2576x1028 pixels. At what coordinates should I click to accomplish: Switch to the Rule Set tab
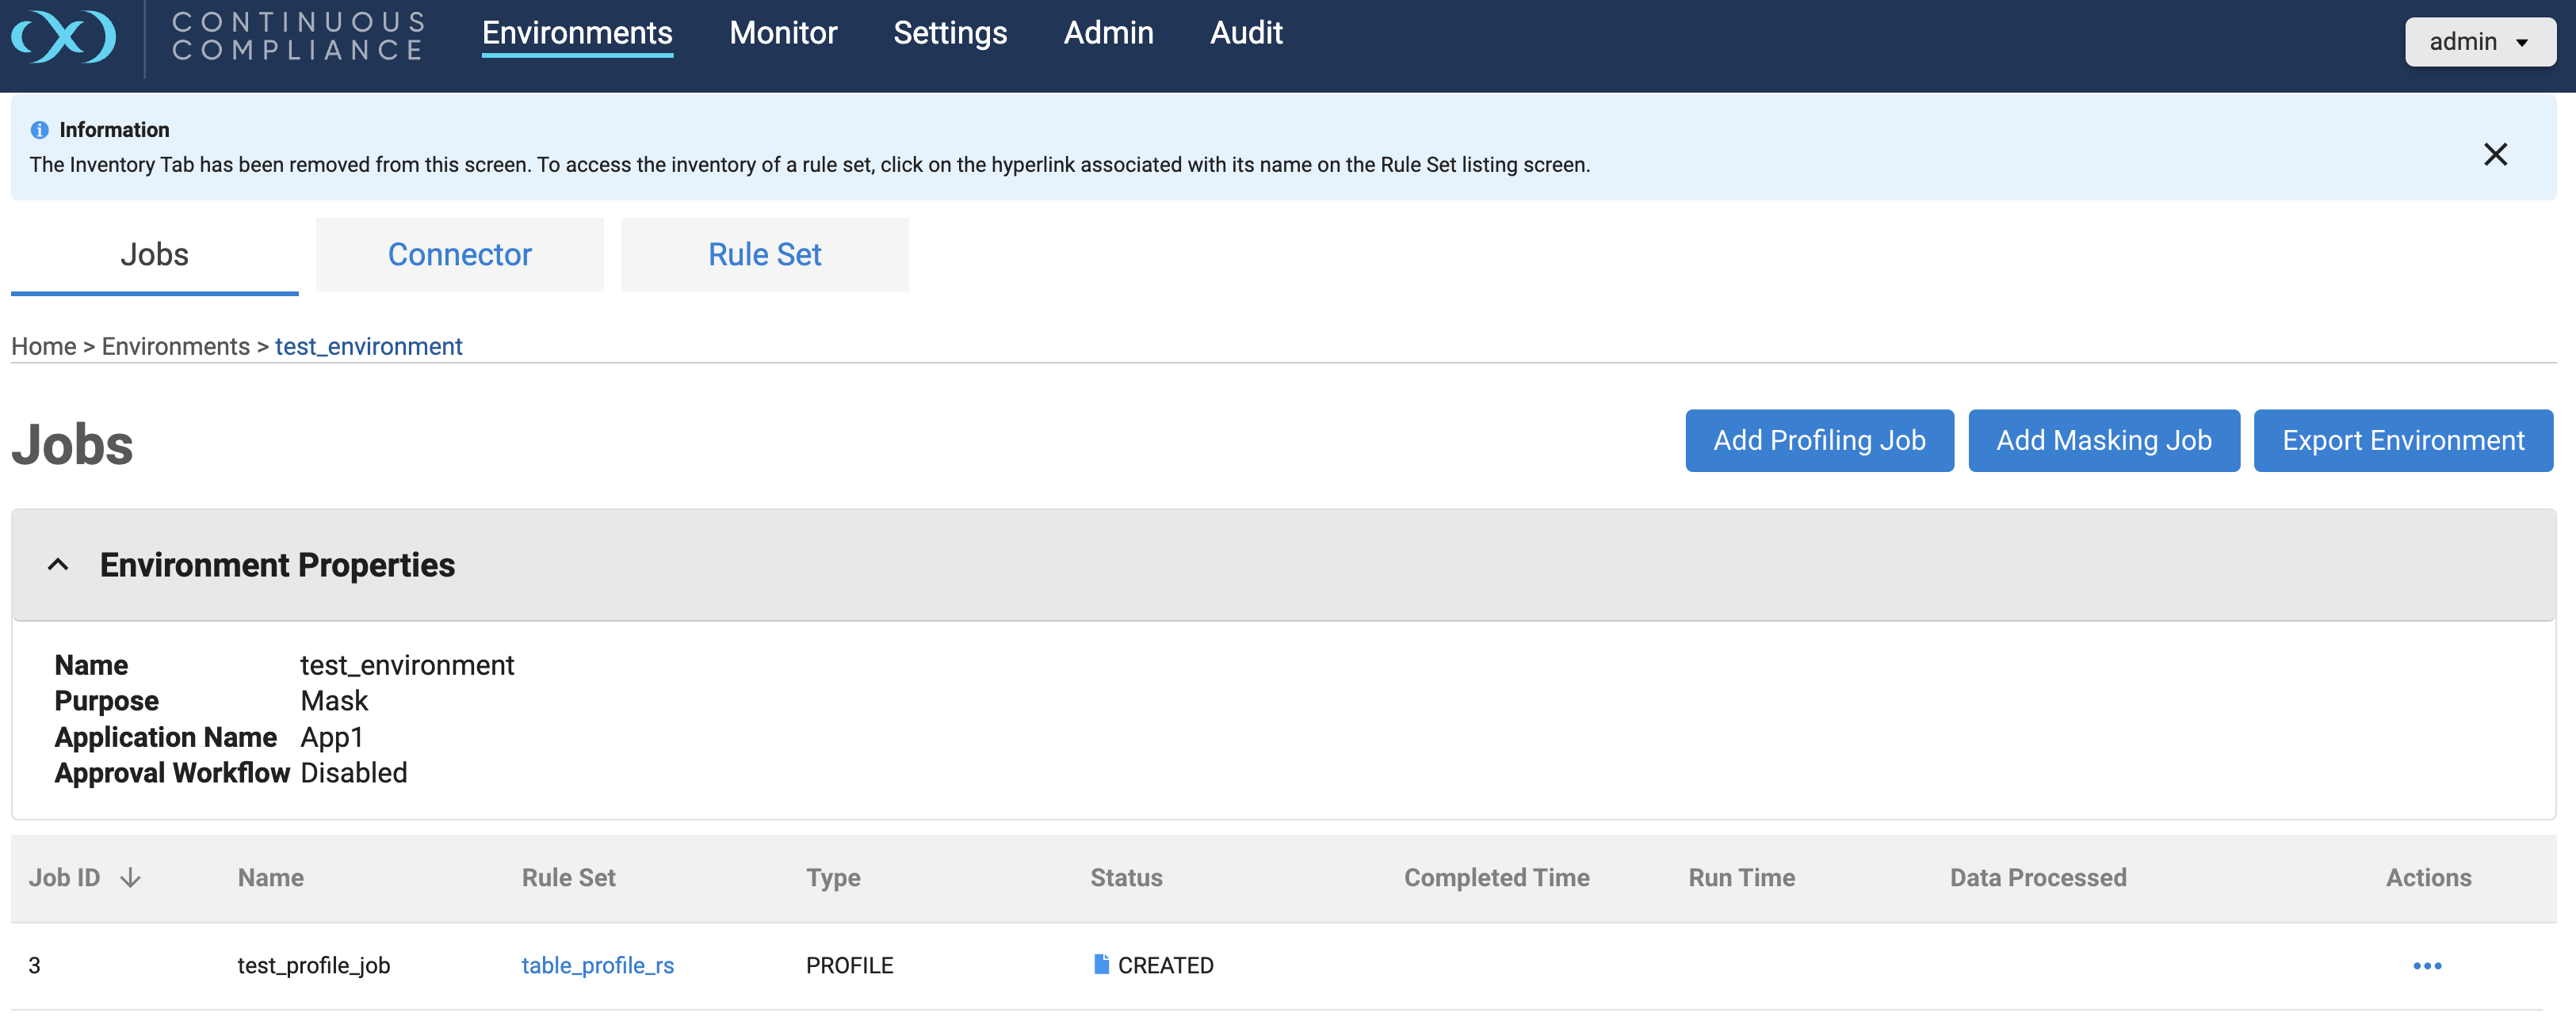click(764, 255)
